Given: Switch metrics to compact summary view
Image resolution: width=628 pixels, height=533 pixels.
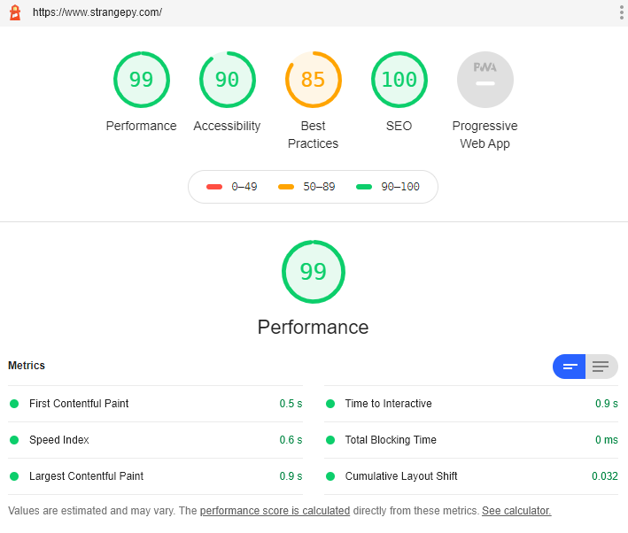Looking at the screenshot, I should coord(570,367).
